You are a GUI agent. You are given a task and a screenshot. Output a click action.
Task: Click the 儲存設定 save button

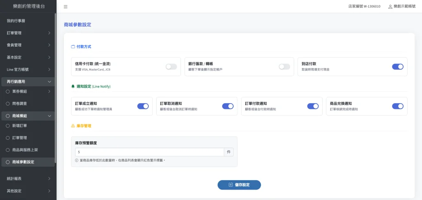click(x=239, y=185)
